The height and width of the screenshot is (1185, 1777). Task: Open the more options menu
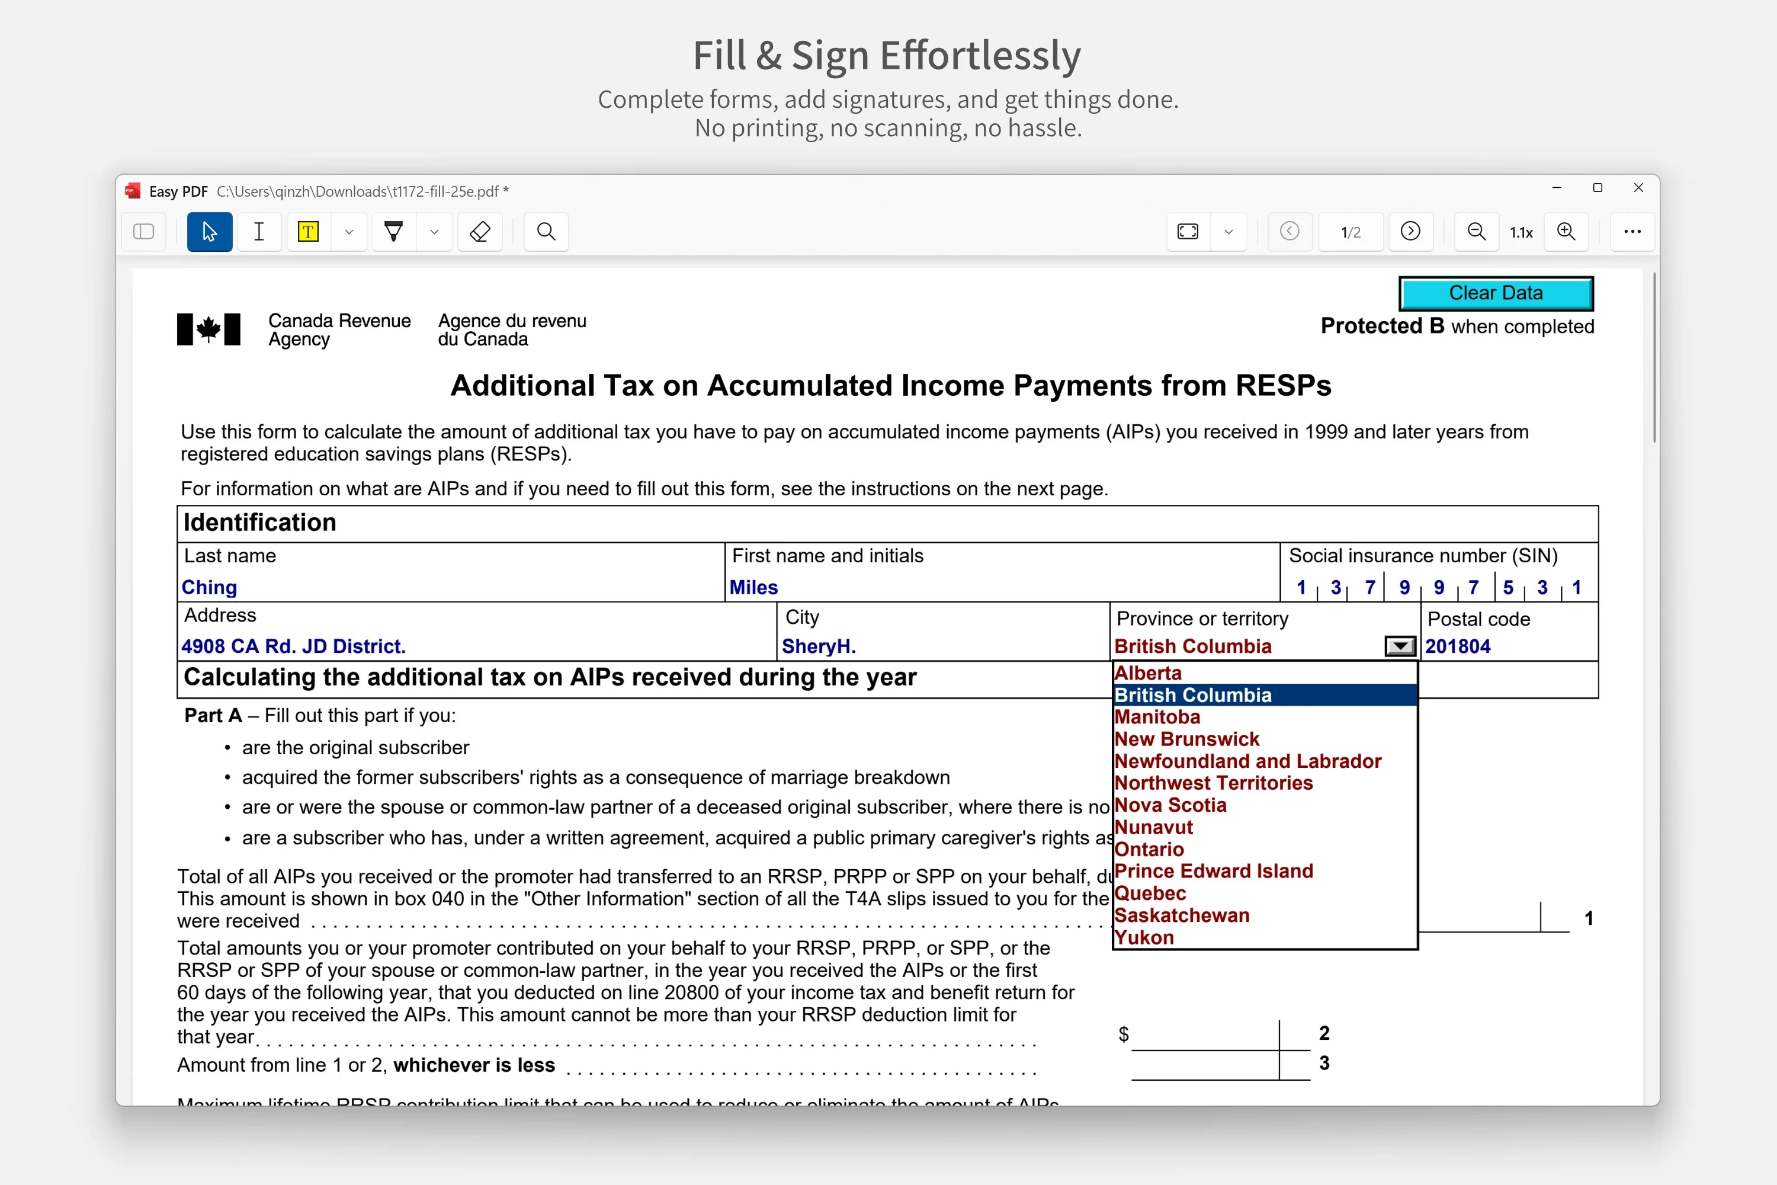(1632, 231)
